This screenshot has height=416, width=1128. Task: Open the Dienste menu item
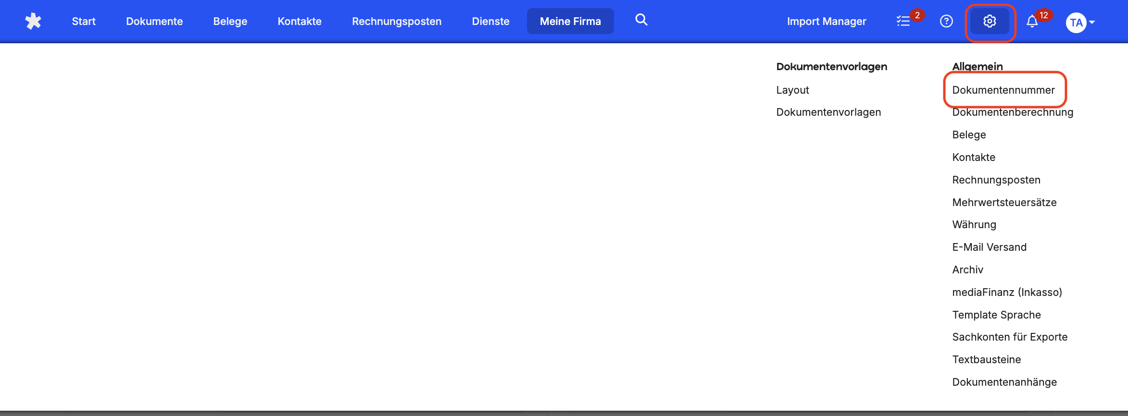(x=490, y=21)
